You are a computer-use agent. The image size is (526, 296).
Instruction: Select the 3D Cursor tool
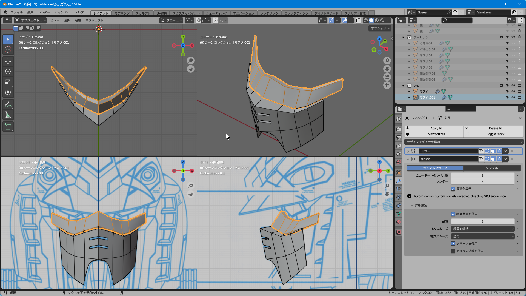click(8, 49)
